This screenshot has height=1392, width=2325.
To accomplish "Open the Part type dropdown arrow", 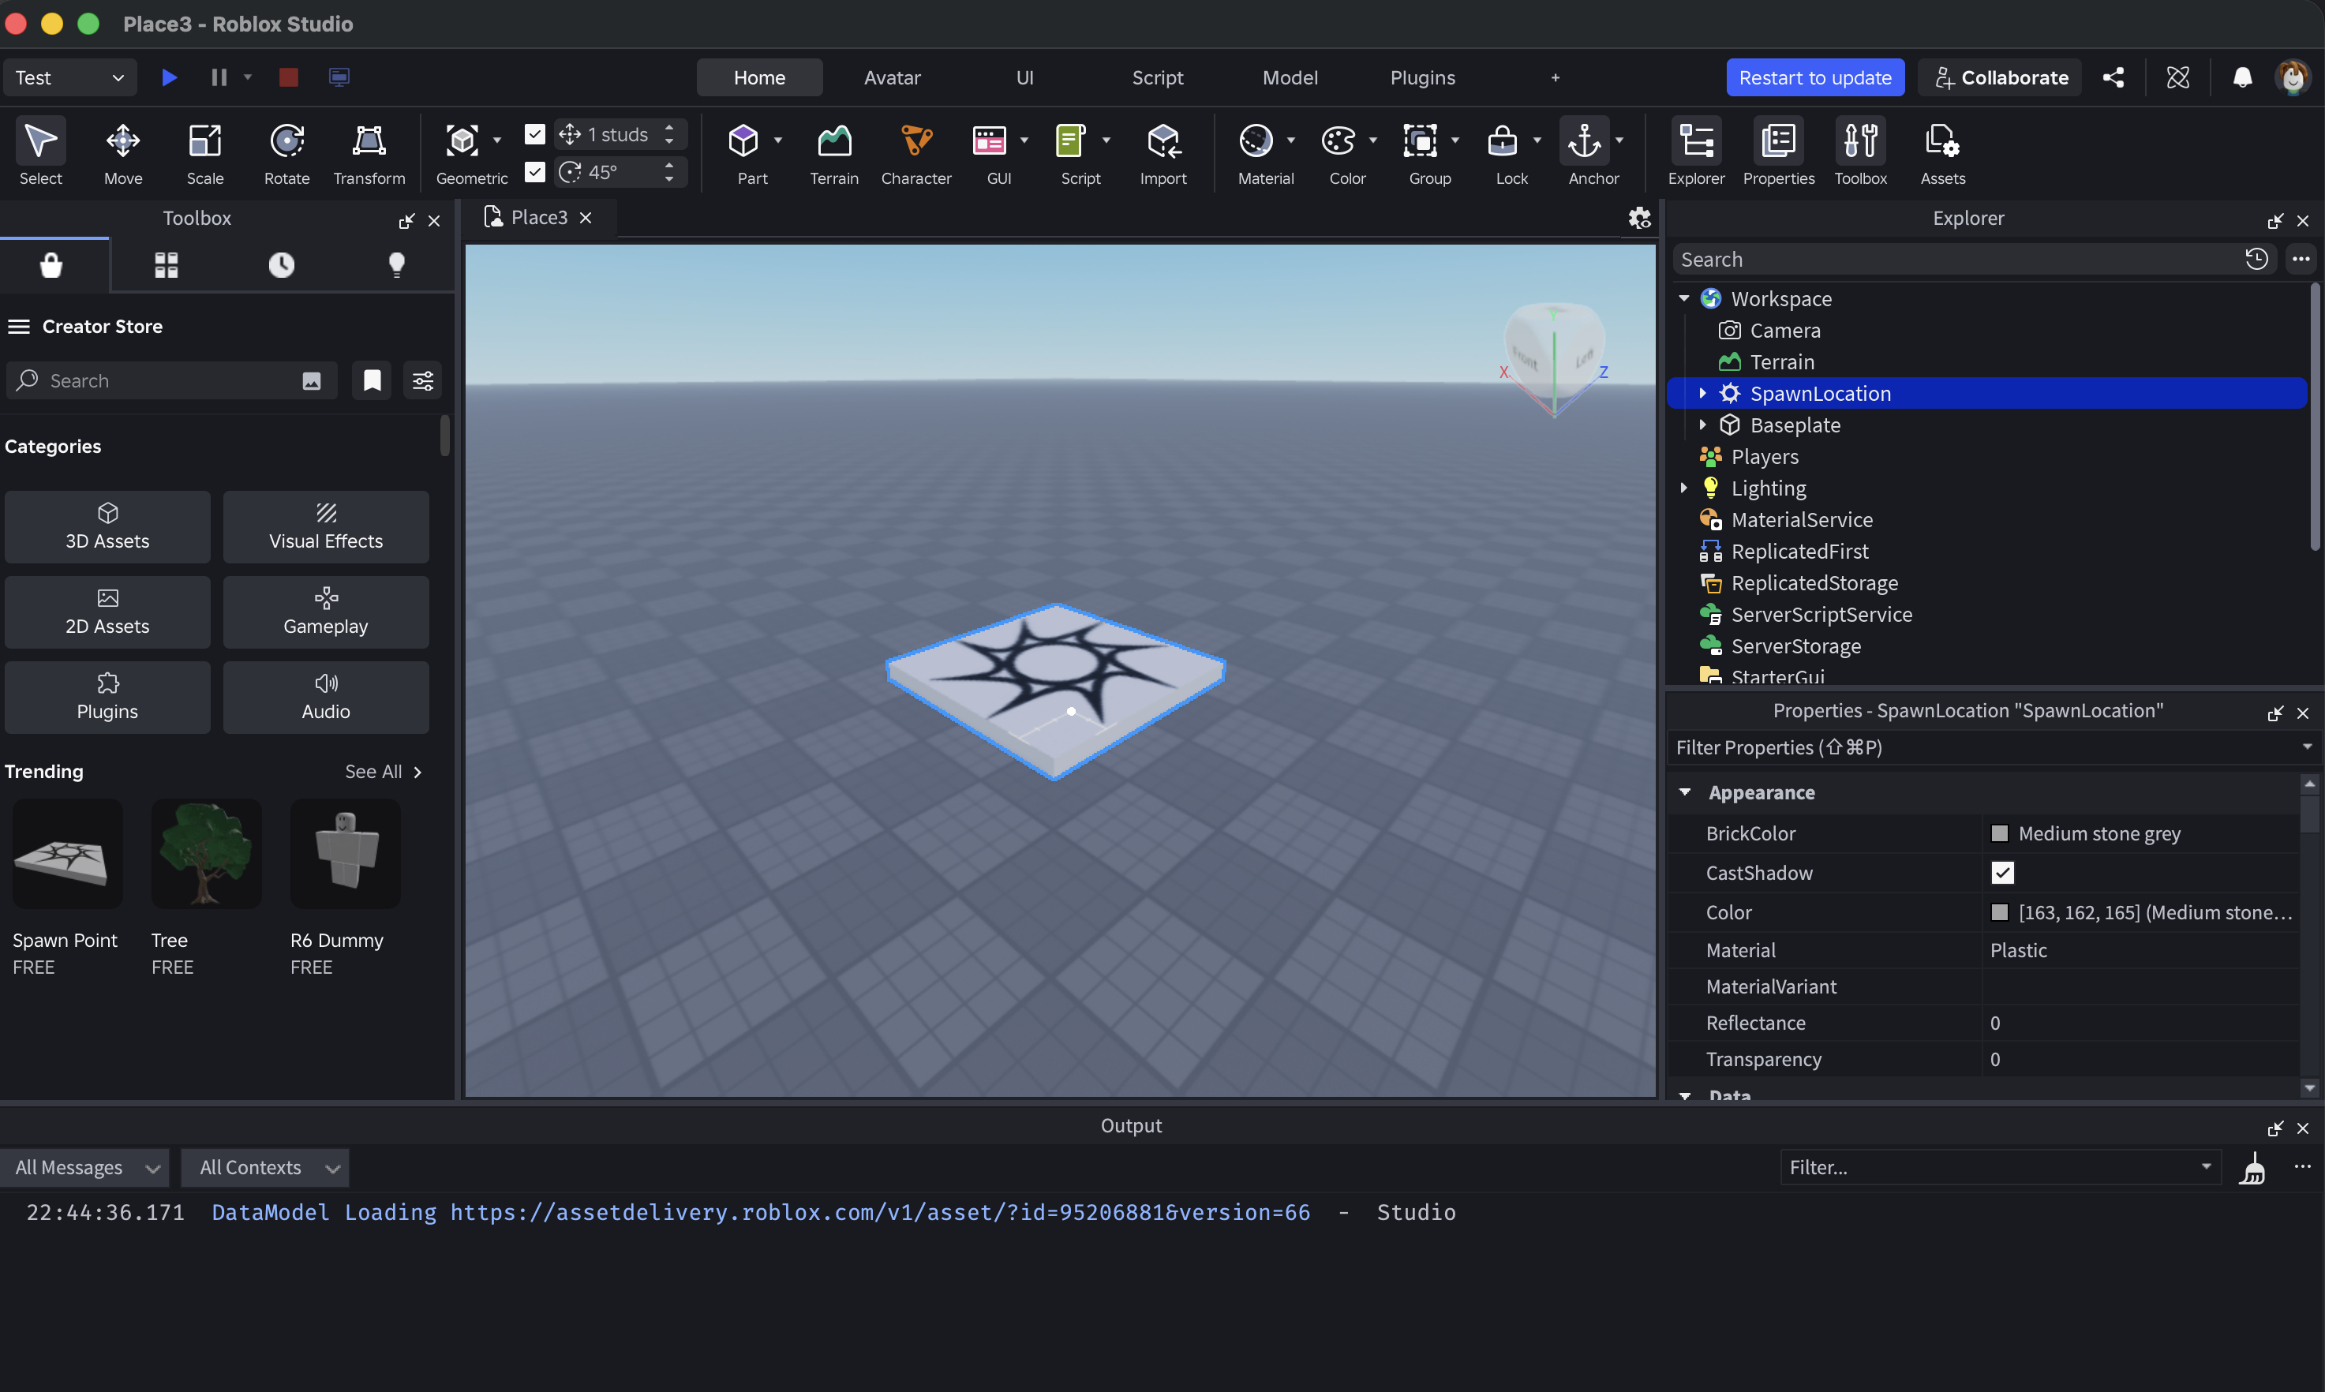I will coord(777,140).
